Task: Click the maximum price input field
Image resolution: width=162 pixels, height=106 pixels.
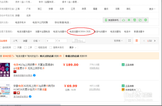Action: pyautogui.click(x=62, y=41)
